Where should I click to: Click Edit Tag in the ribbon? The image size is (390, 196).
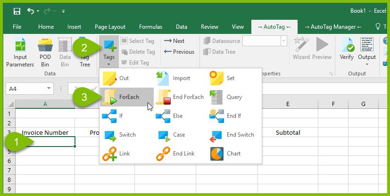(x=135, y=63)
